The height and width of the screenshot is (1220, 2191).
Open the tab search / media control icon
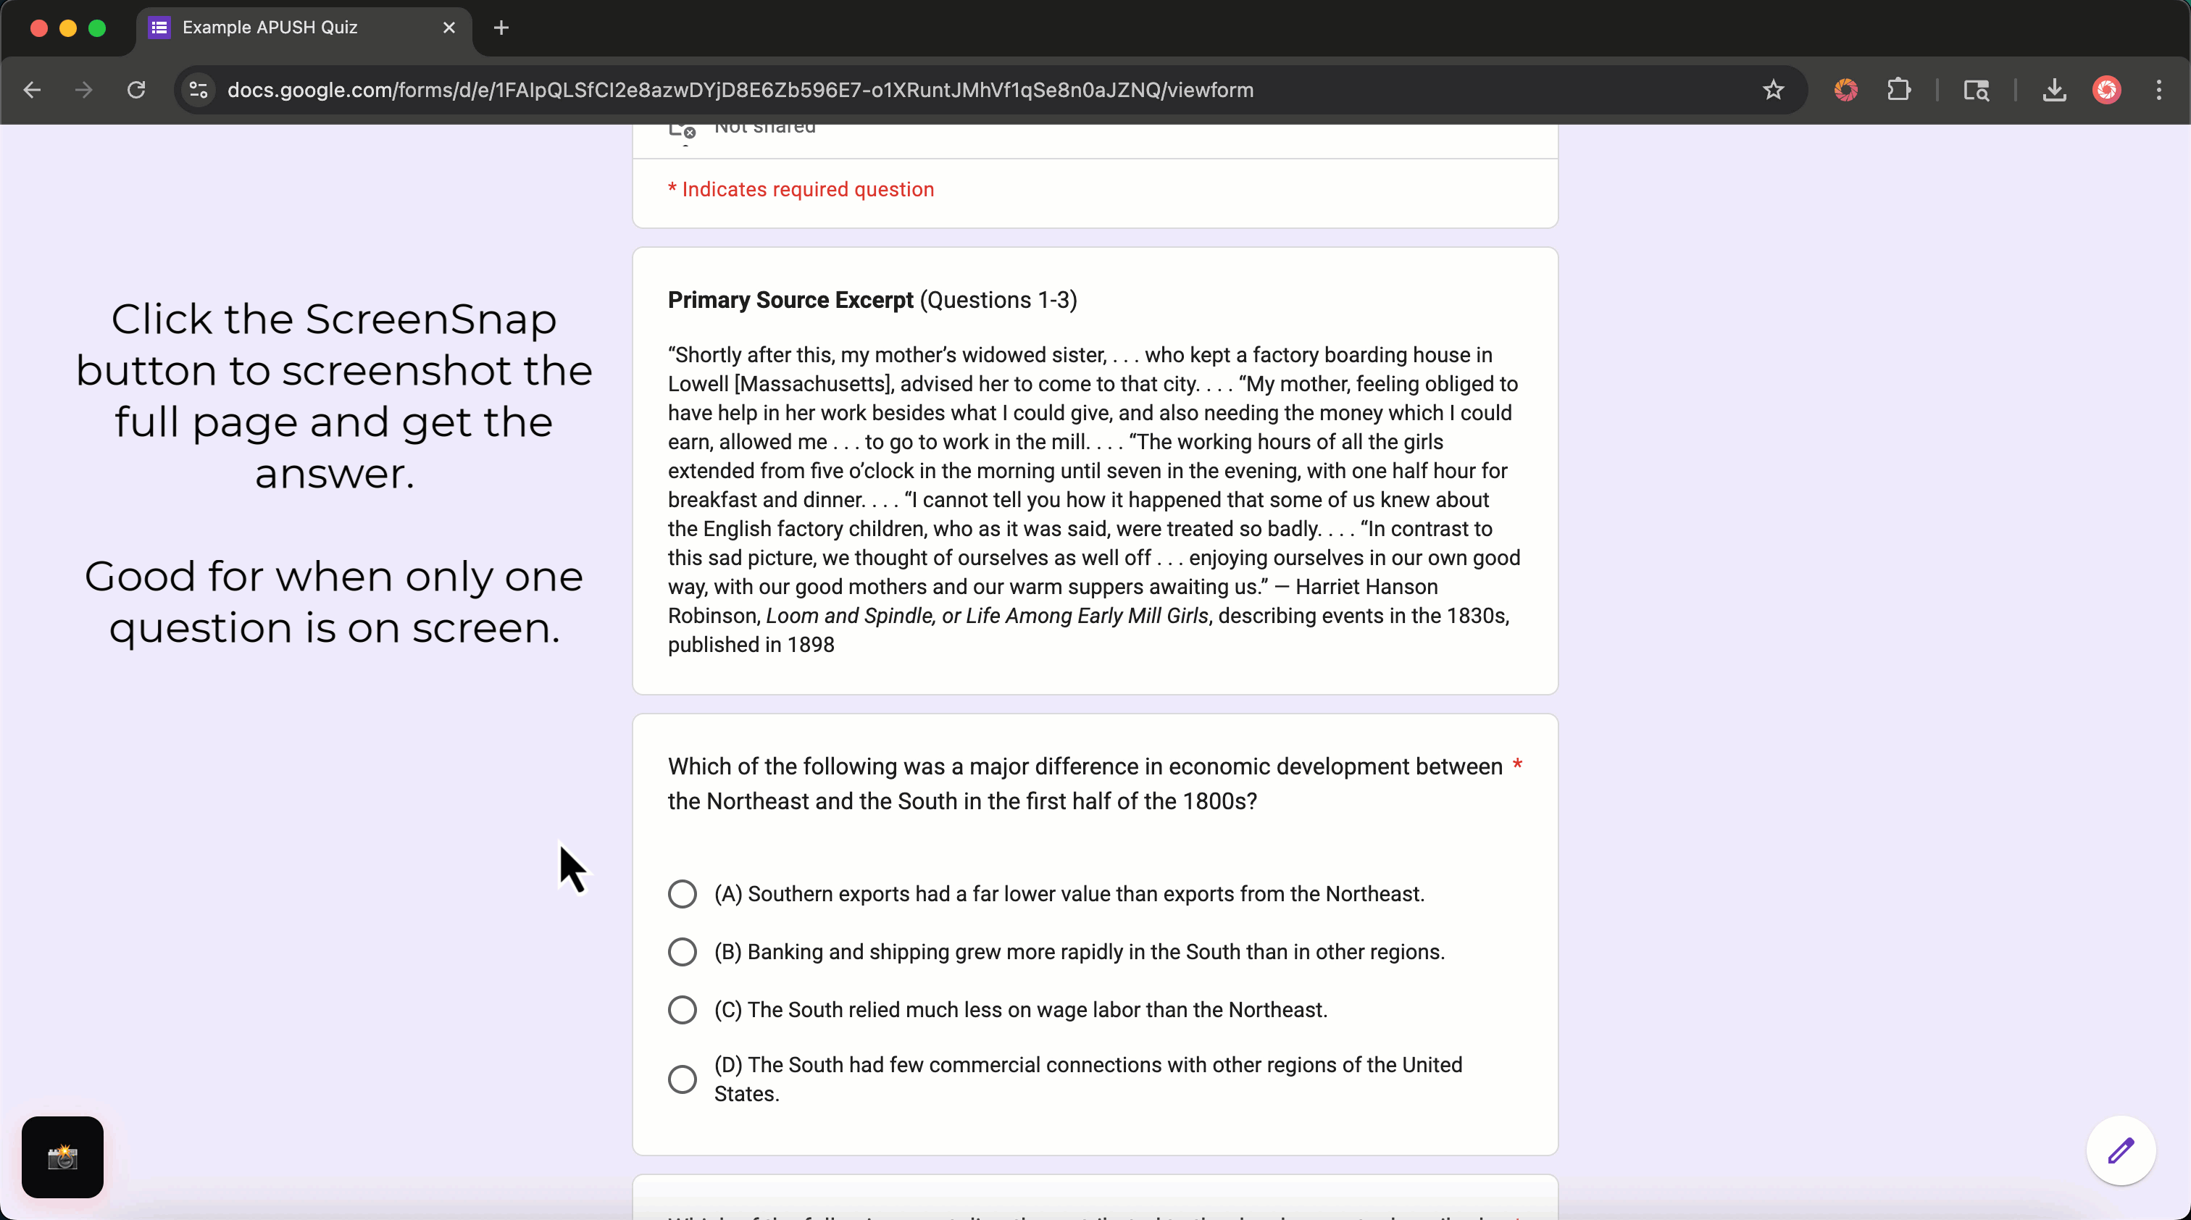coord(1976,90)
